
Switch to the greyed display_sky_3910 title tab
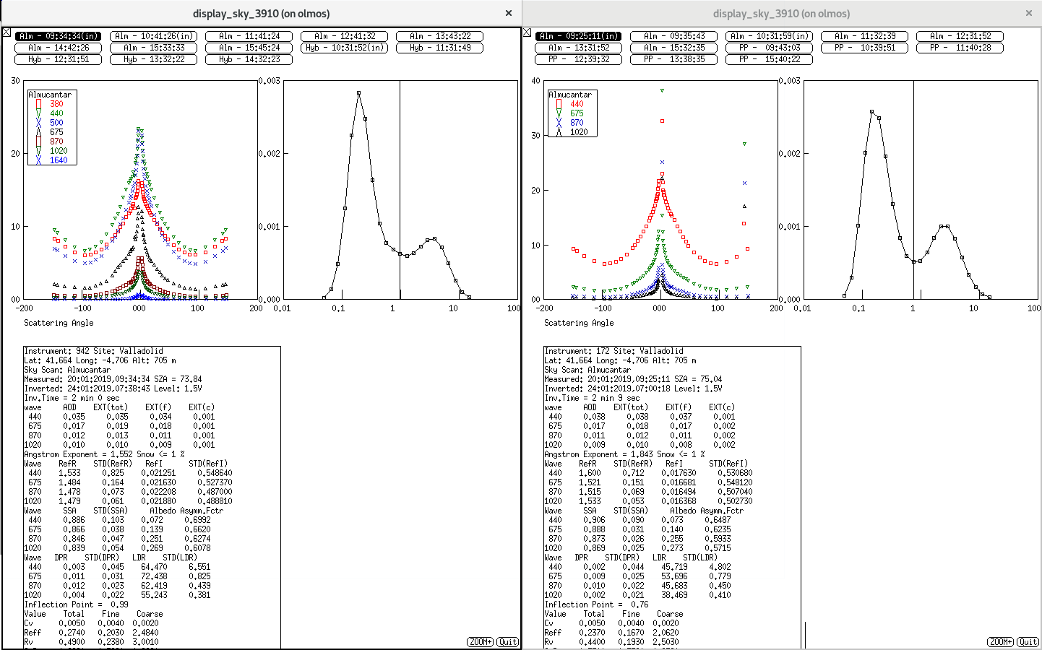(x=781, y=13)
